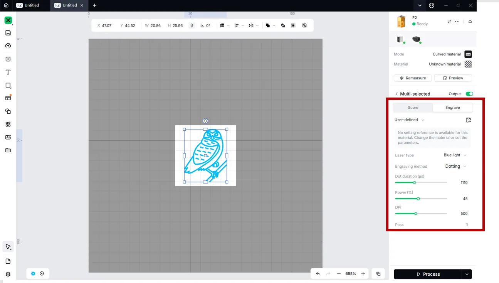Open the Shapes library icon
This screenshot has height=283, width=499.
[8, 111]
